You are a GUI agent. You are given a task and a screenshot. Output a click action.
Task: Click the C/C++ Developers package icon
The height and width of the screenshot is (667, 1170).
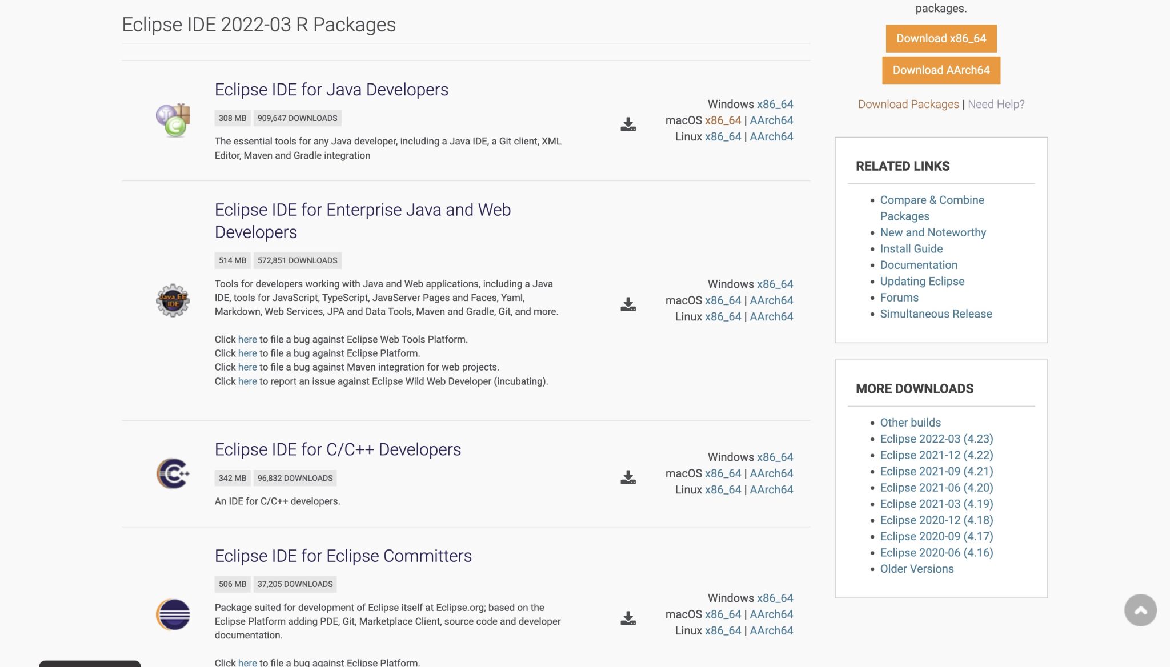coord(173,473)
